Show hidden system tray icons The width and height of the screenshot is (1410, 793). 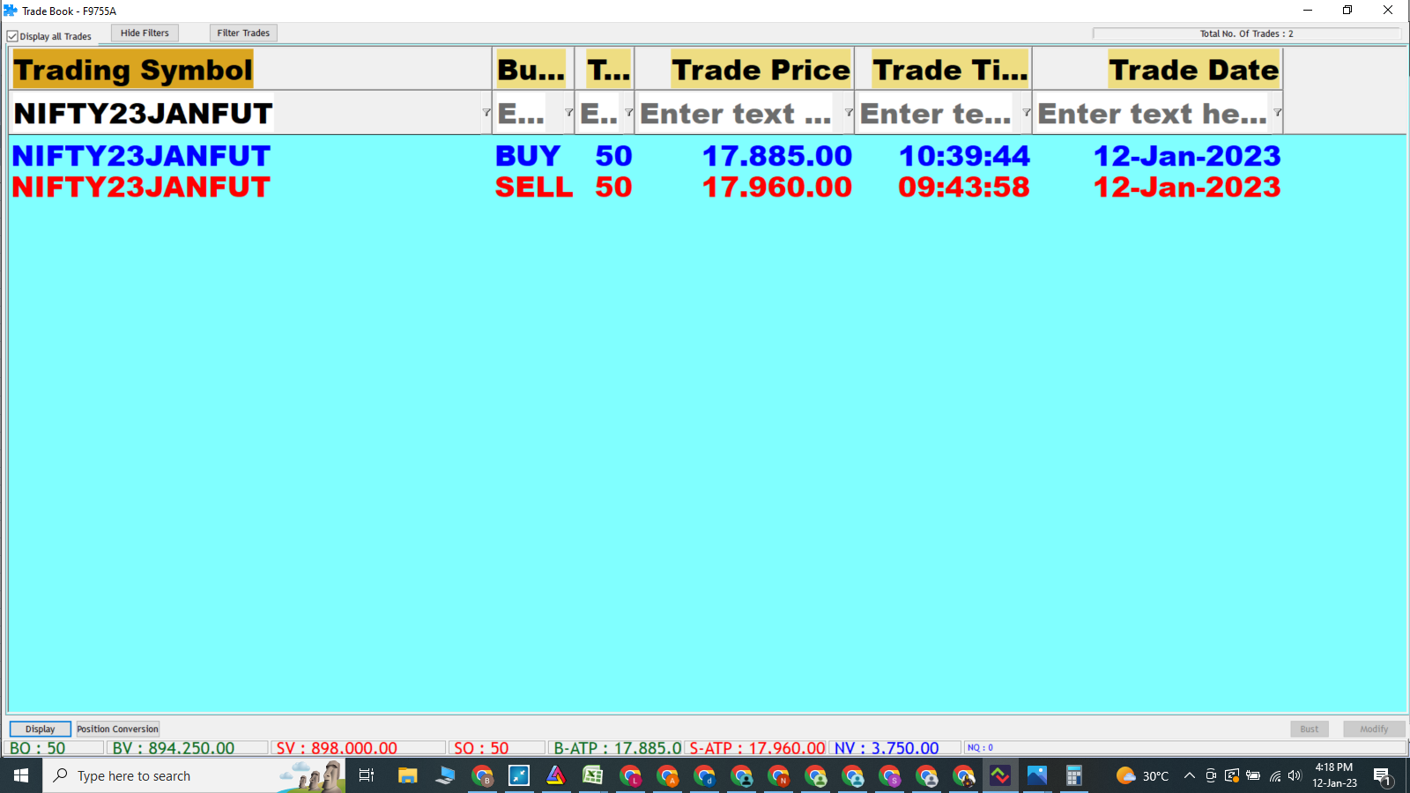point(1189,775)
